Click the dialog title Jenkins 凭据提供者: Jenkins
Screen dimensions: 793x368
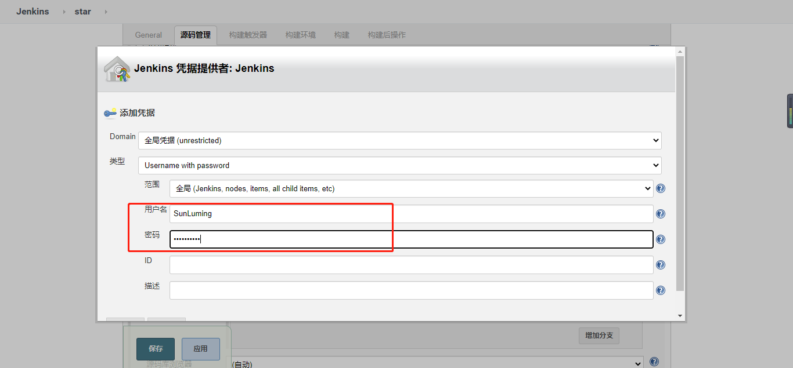click(x=204, y=68)
